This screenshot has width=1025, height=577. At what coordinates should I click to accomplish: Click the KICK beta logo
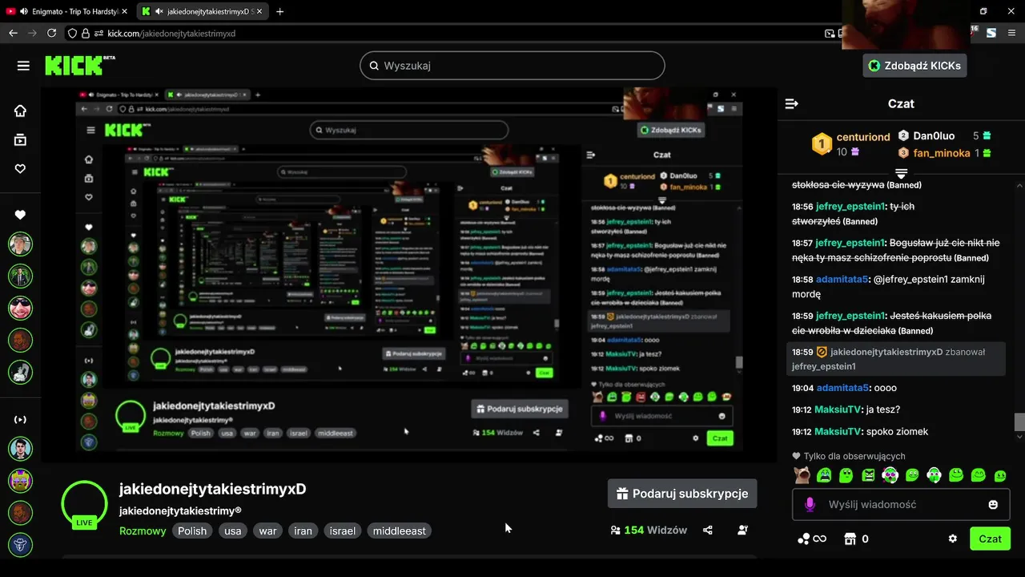click(x=79, y=66)
